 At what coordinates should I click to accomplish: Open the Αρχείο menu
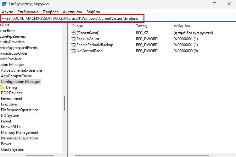[x=8, y=12]
